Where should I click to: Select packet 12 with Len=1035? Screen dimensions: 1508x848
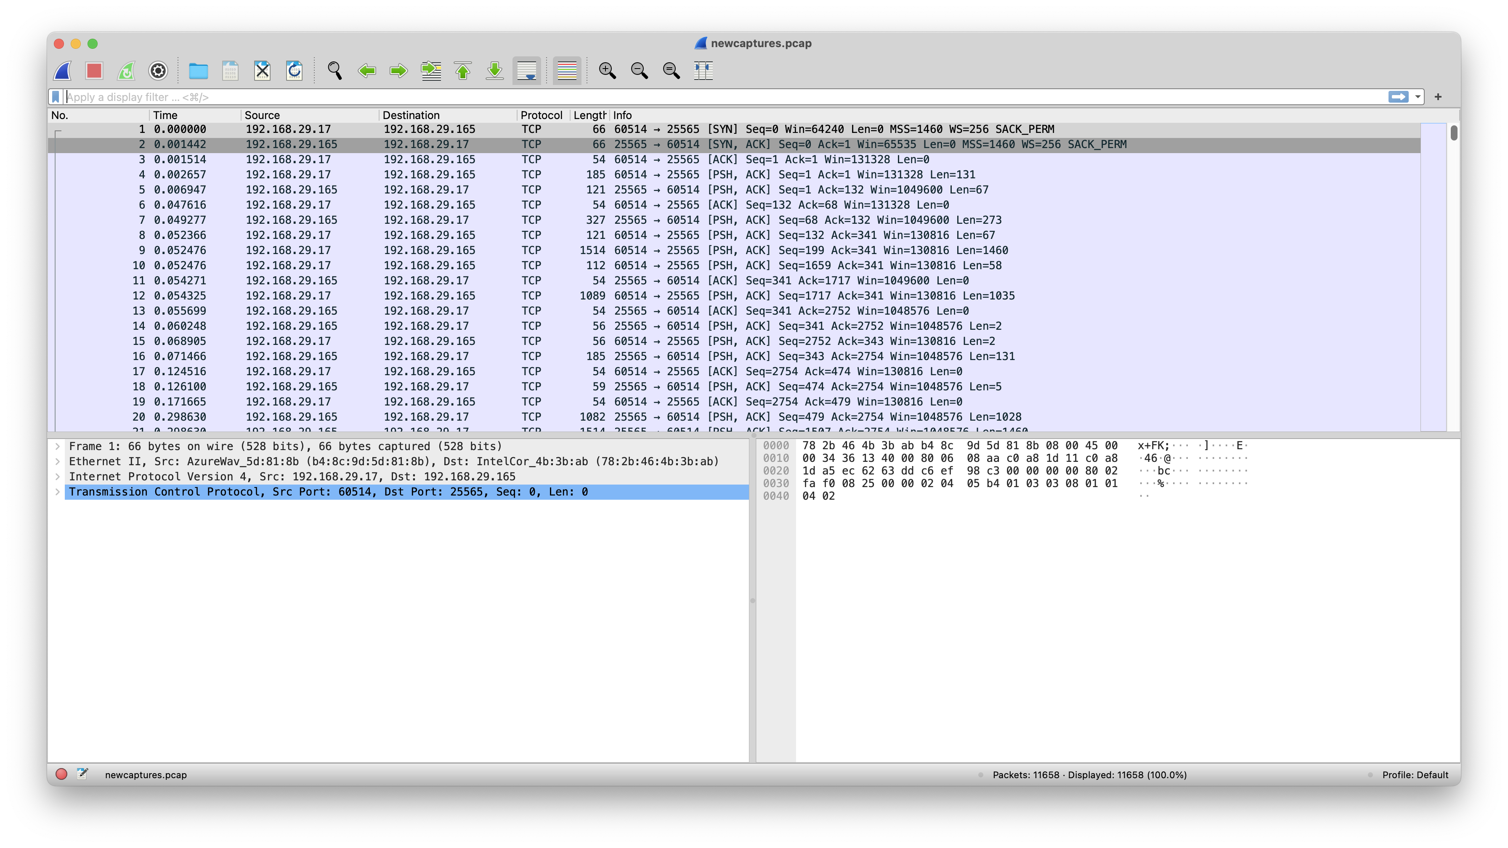tap(734, 296)
